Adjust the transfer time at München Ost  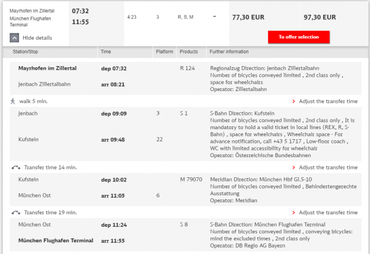328,212
